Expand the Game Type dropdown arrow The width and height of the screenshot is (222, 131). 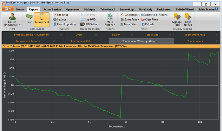139,20
